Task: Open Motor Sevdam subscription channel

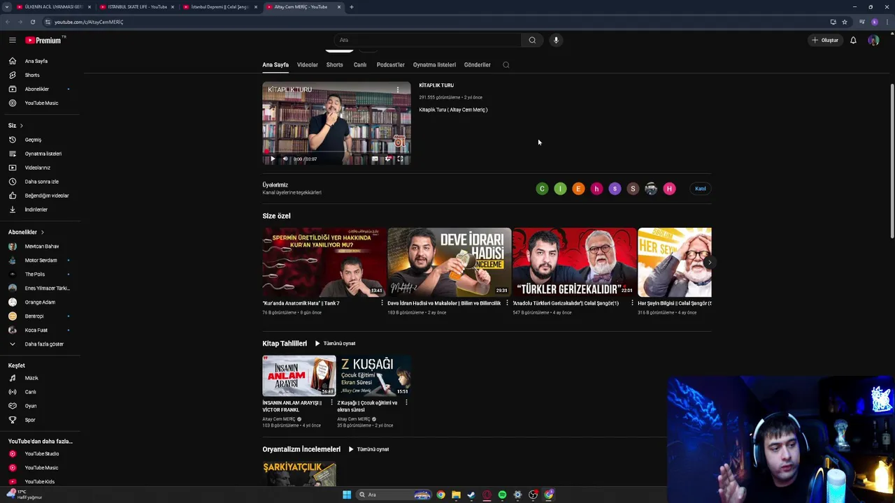Action: [41, 260]
